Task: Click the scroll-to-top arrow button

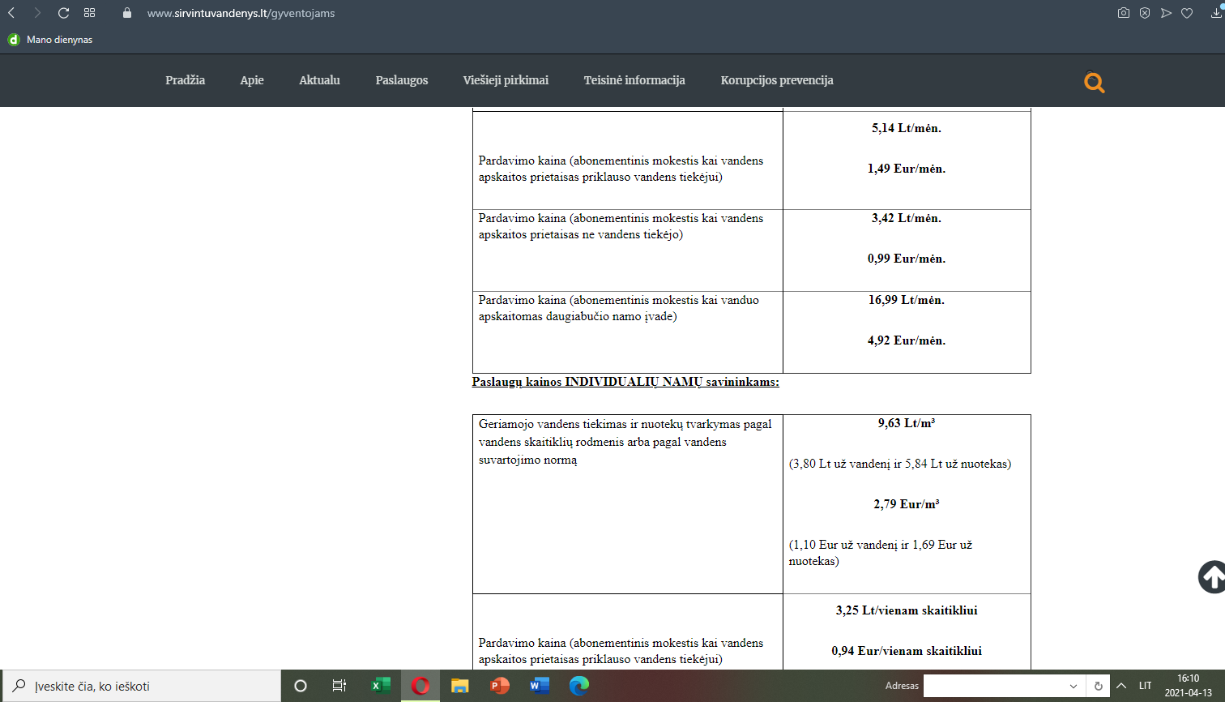Action: (1212, 577)
